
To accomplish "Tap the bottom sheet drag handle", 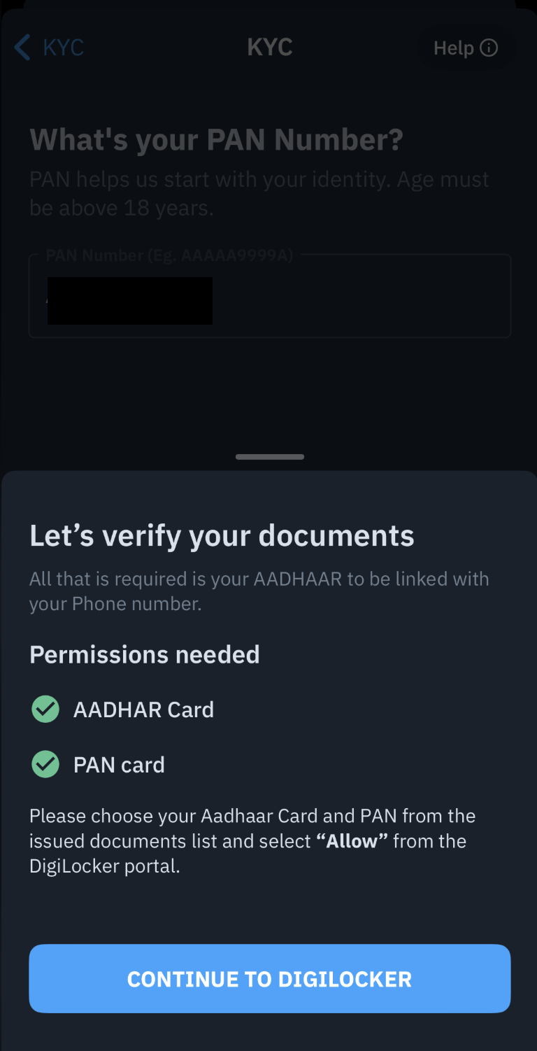I will [269, 457].
